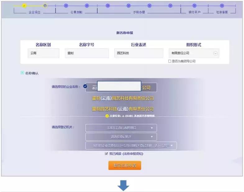
Task: Click the 组织形式 column heading
Action: (194, 45)
